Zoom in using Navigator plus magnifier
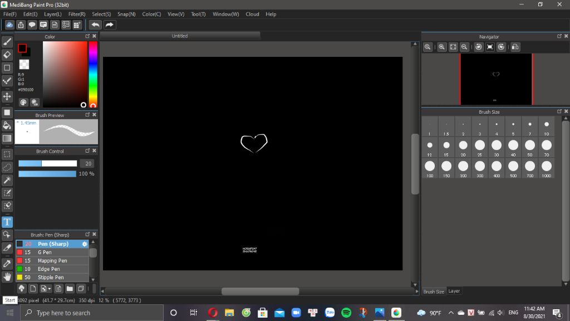This screenshot has width=570, height=321. (441, 47)
